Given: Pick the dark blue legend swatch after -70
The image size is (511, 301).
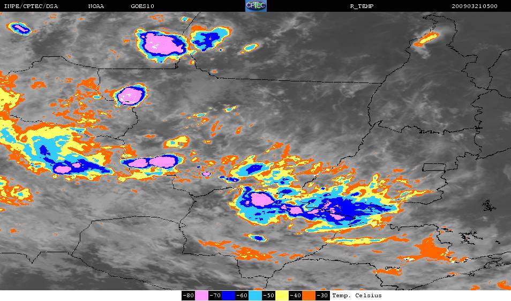Looking at the screenshot, I should click(x=229, y=296).
